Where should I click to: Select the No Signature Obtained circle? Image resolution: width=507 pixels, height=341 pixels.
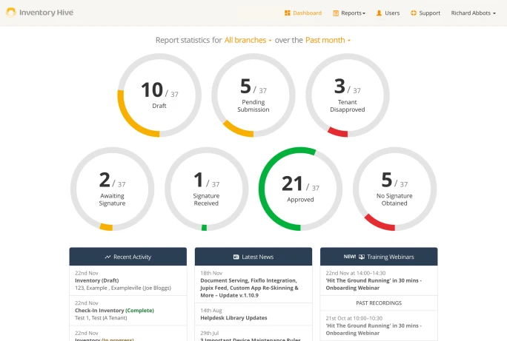pos(394,189)
